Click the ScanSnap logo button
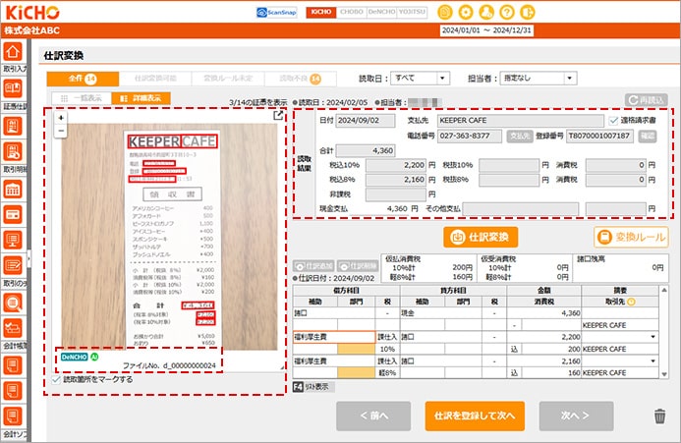The height and width of the screenshot is (443, 681). point(277,12)
